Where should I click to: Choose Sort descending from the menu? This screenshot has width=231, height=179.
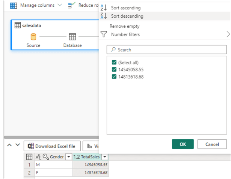(127, 16)
